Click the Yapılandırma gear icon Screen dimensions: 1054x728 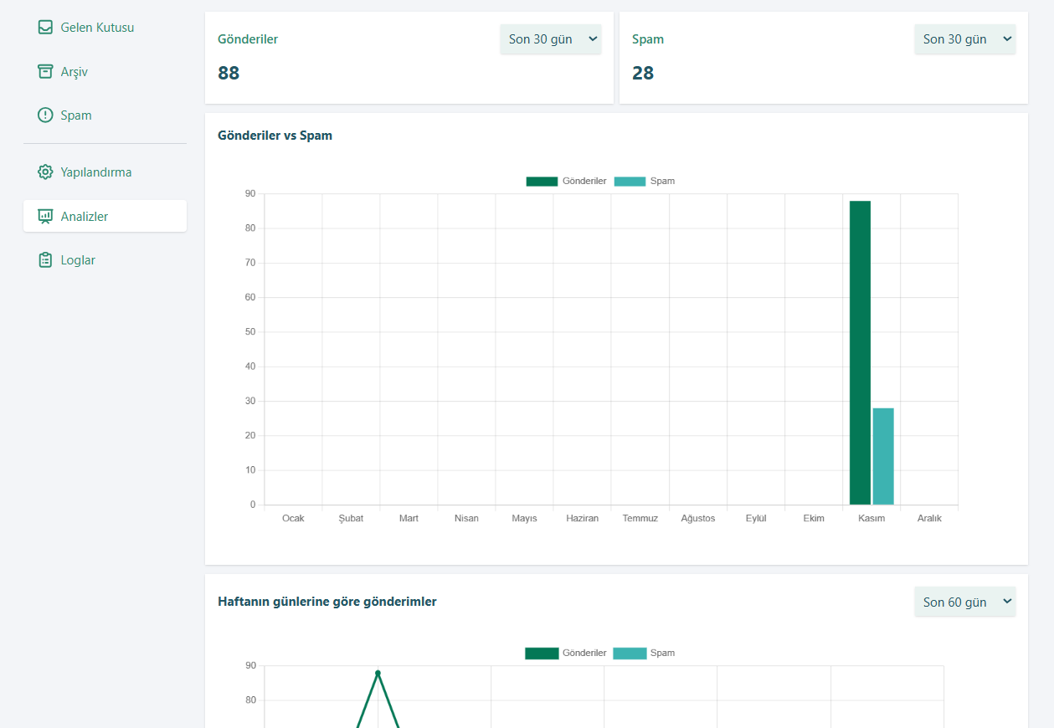point(45,172)
